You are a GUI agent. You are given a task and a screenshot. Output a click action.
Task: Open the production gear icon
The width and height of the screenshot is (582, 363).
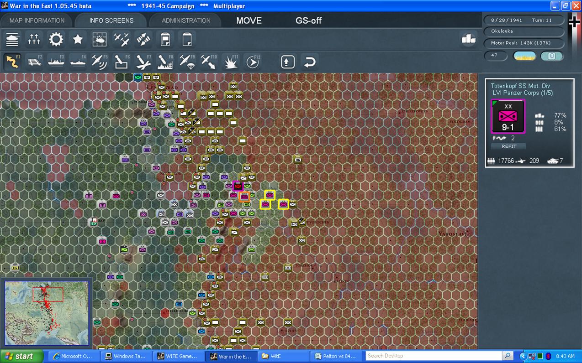click(x=56, y=39)
